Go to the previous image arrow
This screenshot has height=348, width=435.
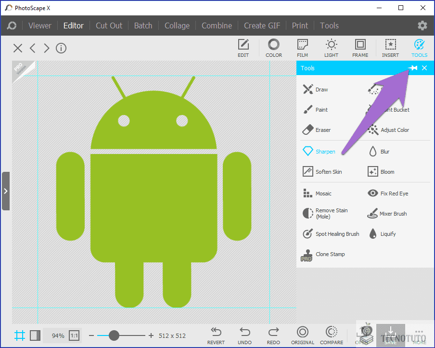tap(32, 48)
